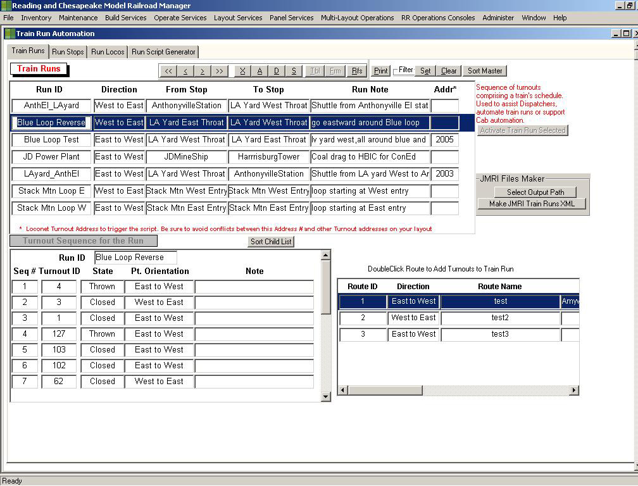Open the Administer menu
The height and width of the screenshot is (486, 638).
(x=498, y=18)
